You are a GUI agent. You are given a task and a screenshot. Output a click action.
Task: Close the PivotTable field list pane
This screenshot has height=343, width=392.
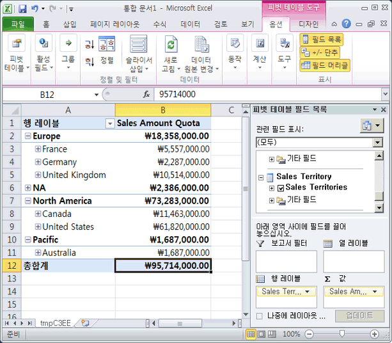point(383,109)
